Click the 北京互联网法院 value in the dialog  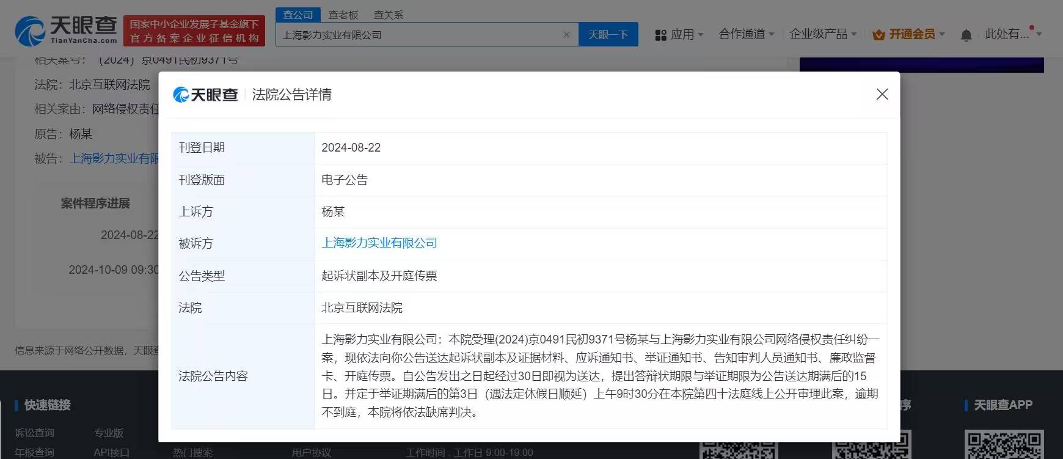point(362,307)
